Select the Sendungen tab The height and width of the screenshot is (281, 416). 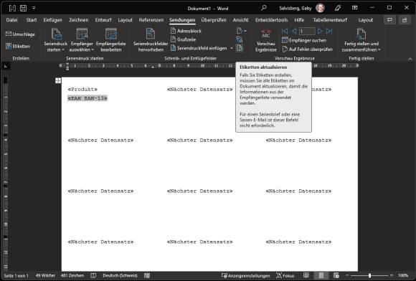pos(182,20)
